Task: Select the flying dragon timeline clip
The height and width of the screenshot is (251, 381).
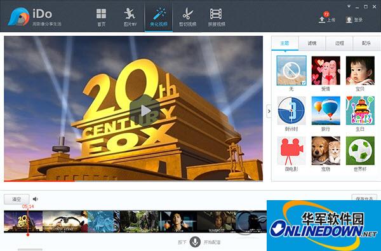Action: pos(65,222)
